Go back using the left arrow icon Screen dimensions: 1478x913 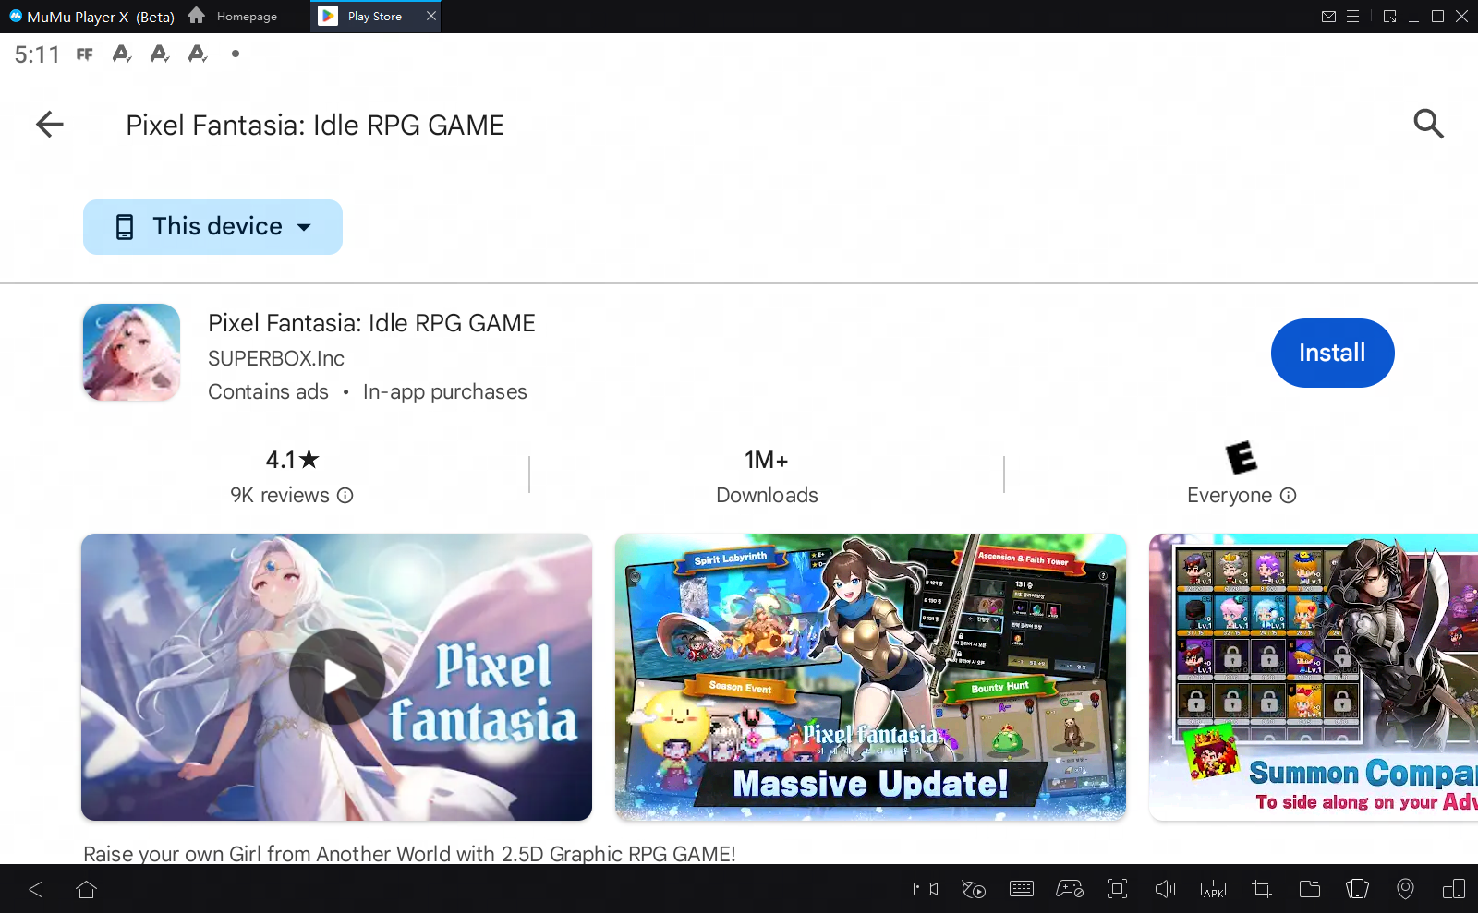pyautogui.click(x=50, y=124)
